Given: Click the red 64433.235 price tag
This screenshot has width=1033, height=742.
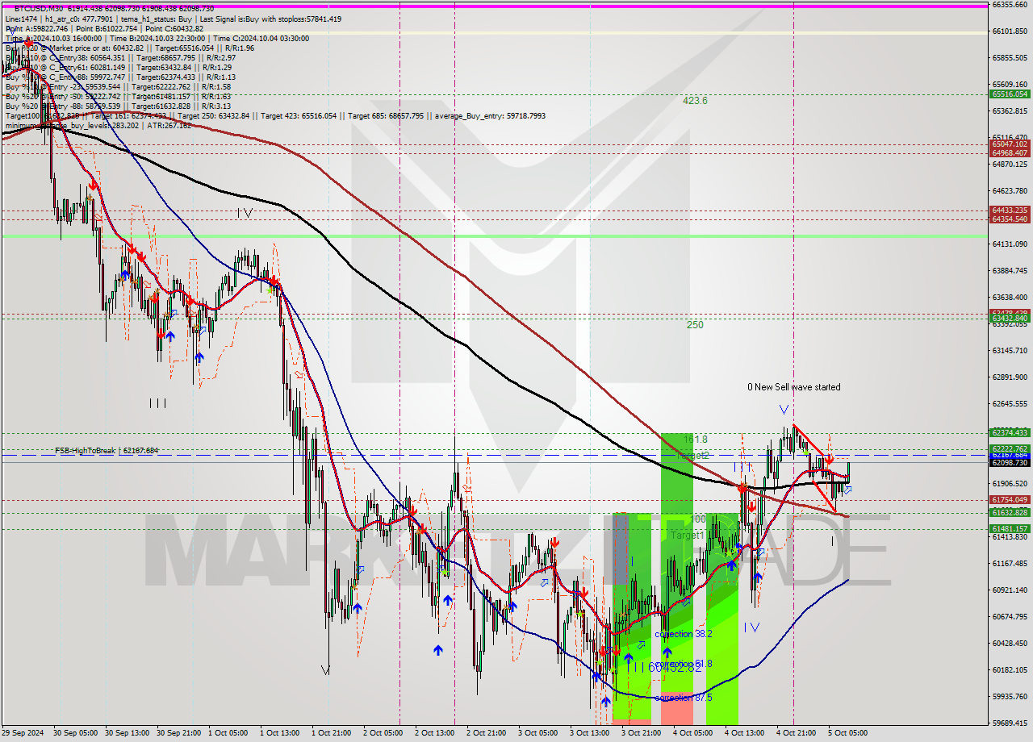Looking at the screenshot, I should pos(1010,211).
